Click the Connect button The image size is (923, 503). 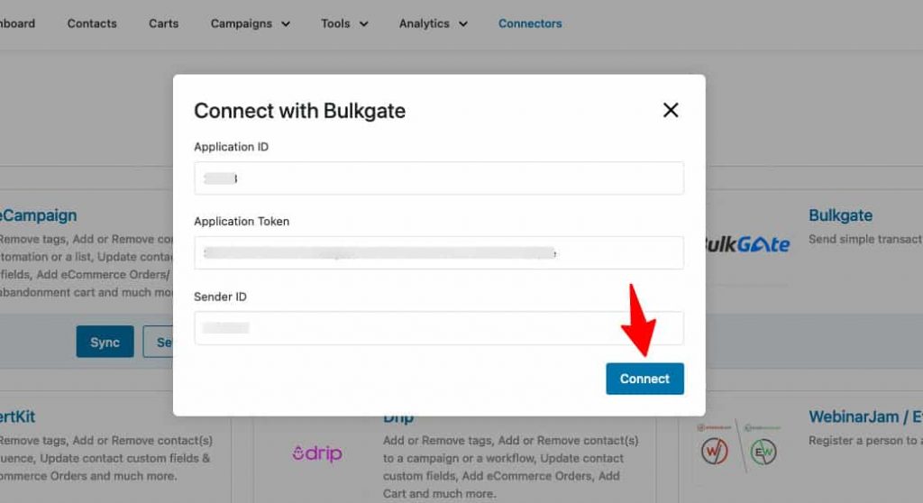pyautogui.click(x=644, y=379)
